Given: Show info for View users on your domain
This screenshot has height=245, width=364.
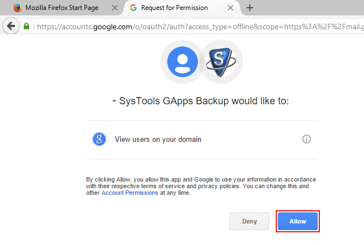Looking at the screenshot, I should pyautogui.click(x=307, y=139).
